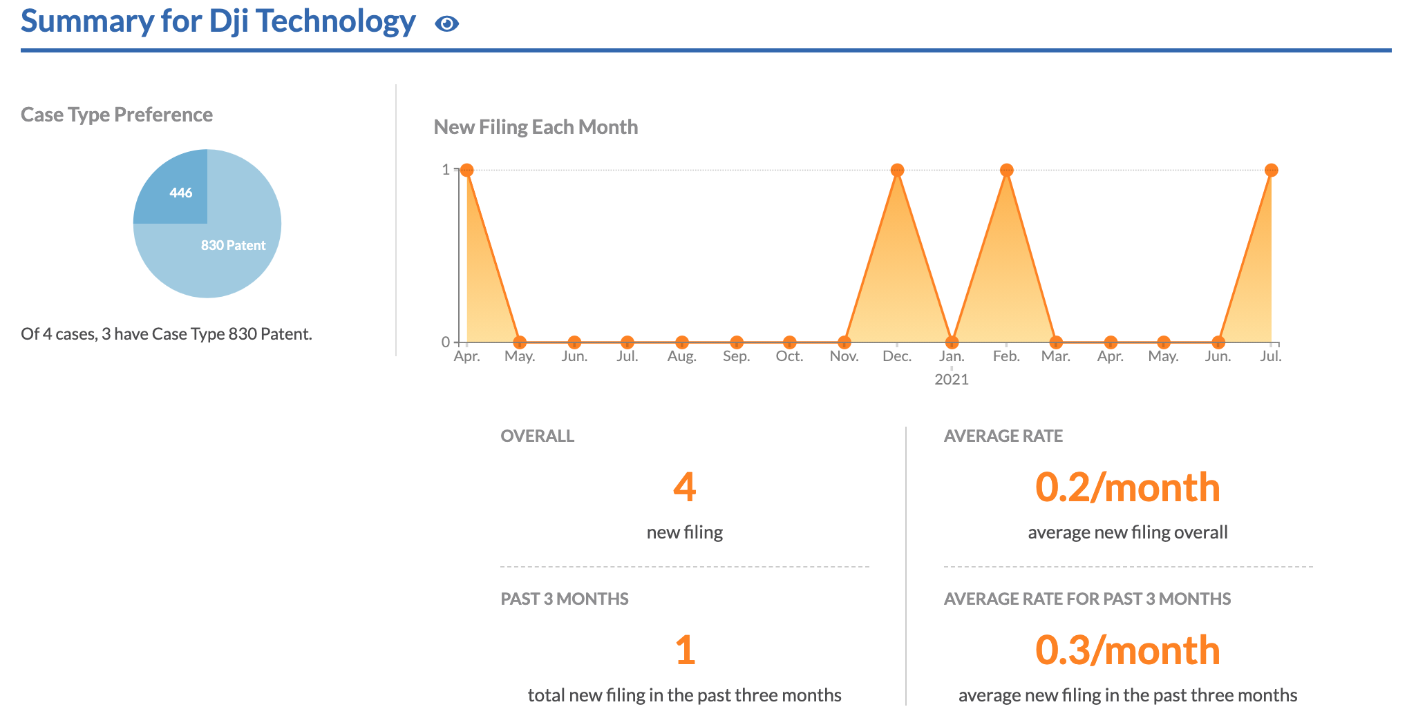
Task: Select the '0.2/month' value
Action: (1128, 487)
